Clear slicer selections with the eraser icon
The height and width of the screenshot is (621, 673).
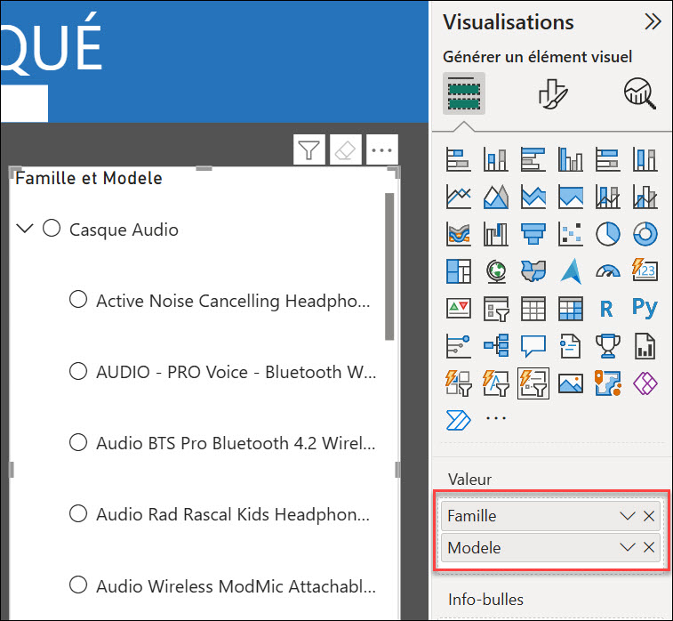(x=345, y=150)
